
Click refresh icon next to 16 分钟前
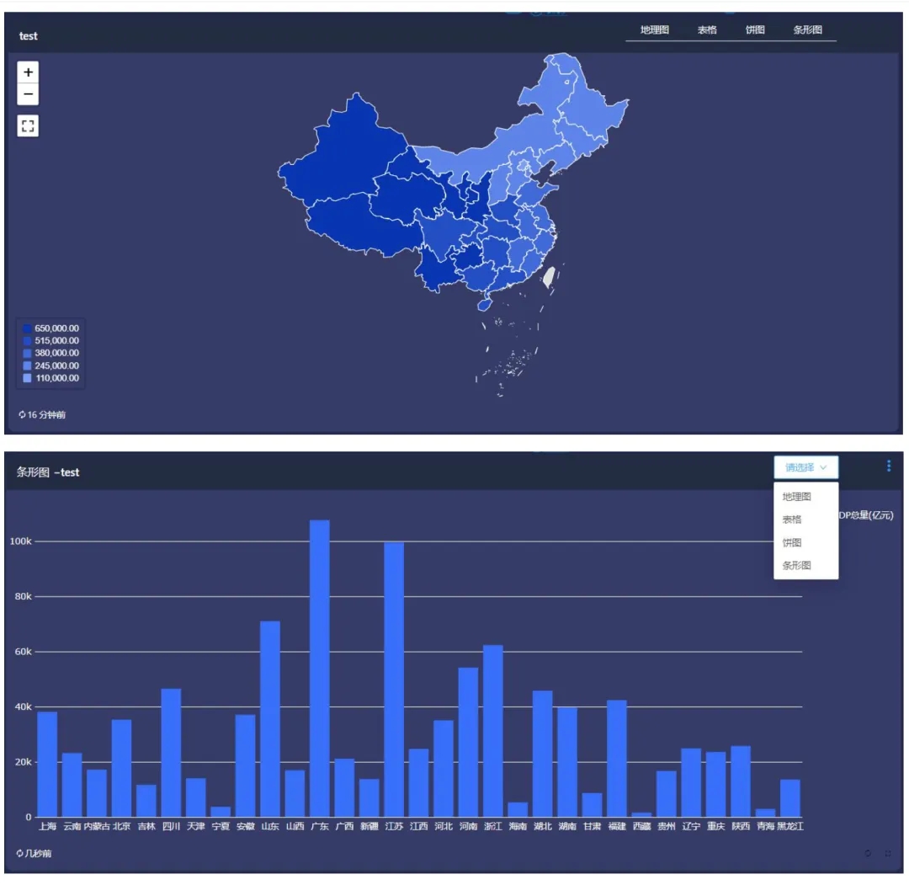point(22,415)
